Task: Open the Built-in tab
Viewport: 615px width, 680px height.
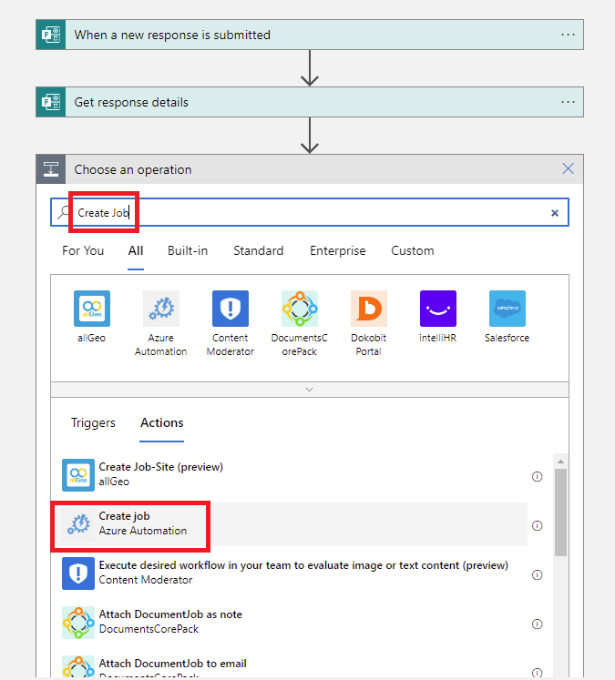Action: 188,250
